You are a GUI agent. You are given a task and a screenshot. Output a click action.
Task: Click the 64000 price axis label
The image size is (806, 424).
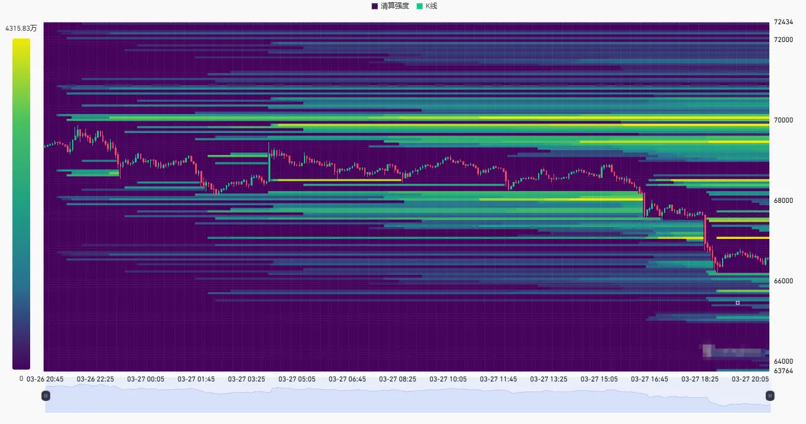click(x=784, y=361)
